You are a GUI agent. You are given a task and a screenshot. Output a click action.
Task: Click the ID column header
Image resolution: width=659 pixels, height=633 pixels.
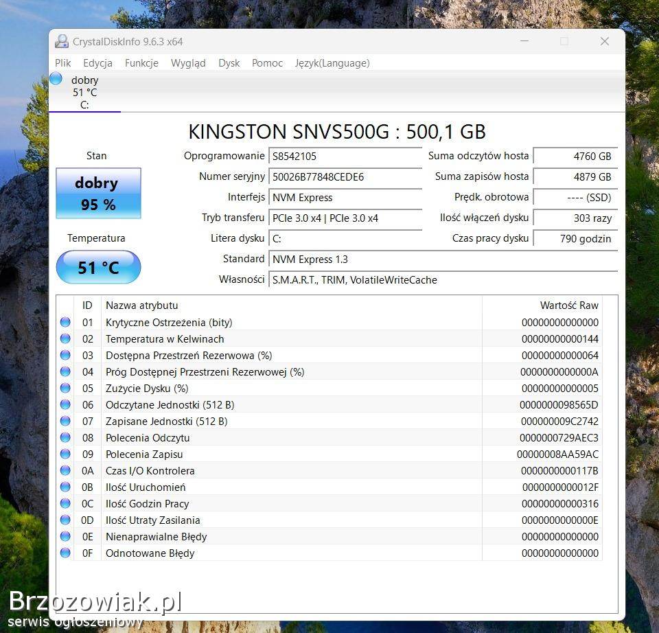pyautogui.click(x=87, y=306)
